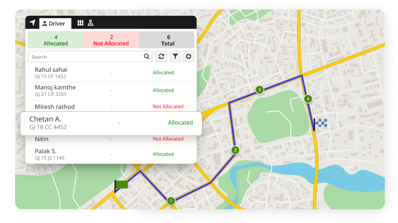Screen dimensions: 398x223
Task: Filter by 2 Not Allocated drivers
Action: coord(111,40)
